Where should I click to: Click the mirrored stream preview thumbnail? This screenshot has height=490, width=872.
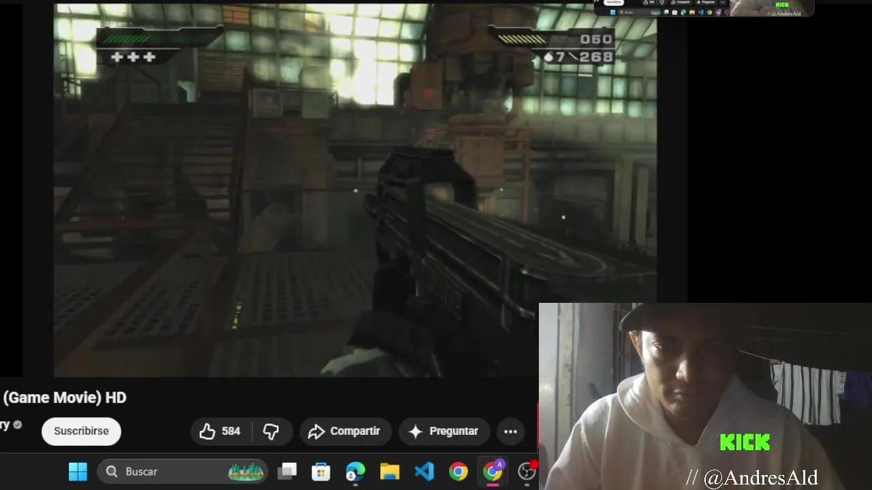click(704, 8)
